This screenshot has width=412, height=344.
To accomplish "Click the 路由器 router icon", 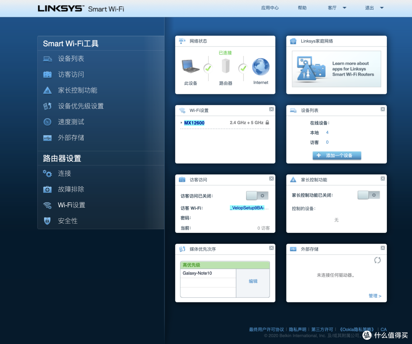I will (x=226, y=66).
